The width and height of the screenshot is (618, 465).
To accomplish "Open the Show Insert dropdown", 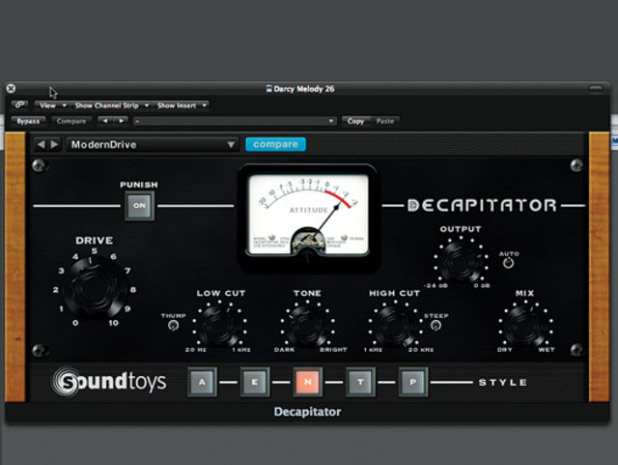I will pyautogui.click(x=182, y=105).
